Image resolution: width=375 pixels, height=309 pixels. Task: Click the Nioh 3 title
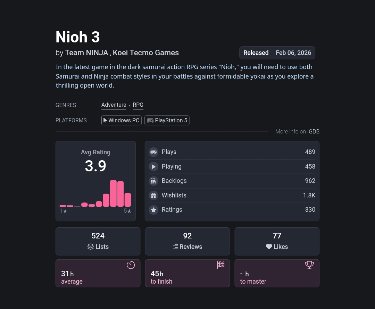[x=77, y=37]
